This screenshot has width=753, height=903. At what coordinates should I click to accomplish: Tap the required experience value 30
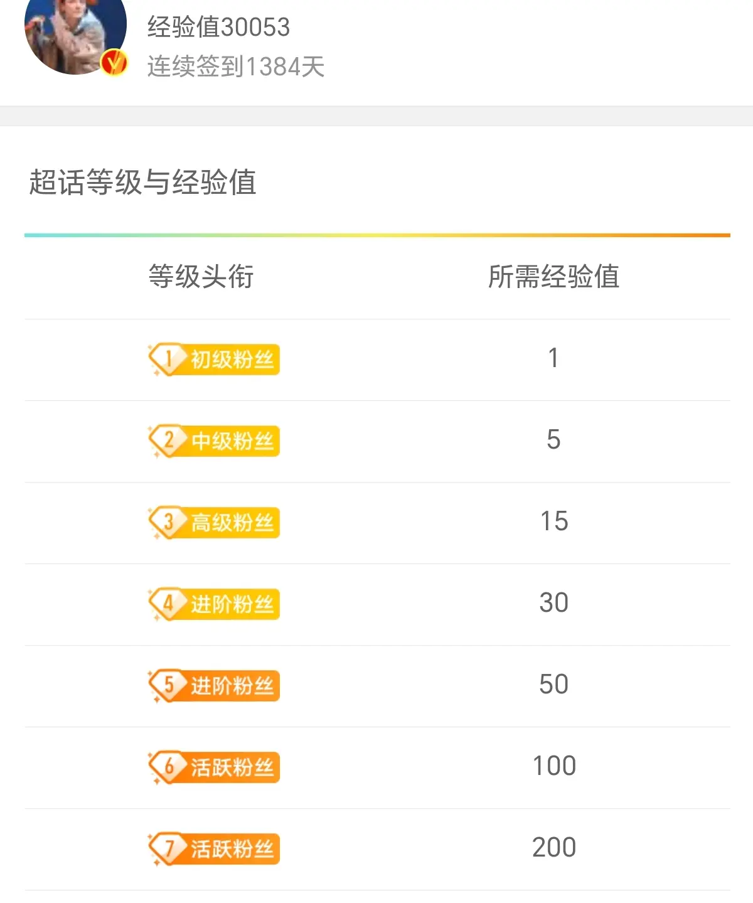(x=553, y=603)
